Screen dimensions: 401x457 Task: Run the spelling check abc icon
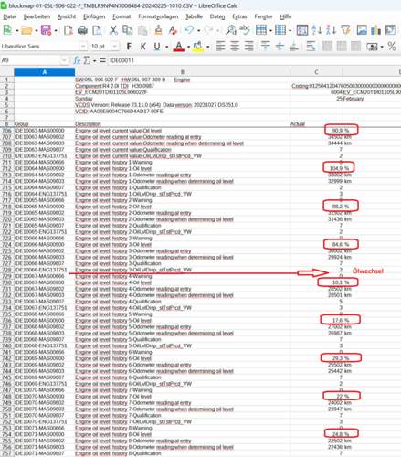click(245, 29)
